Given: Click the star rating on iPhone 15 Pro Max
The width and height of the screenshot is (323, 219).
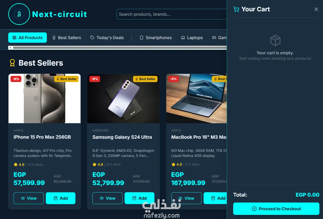Looking at the screenshot, I should [x=19, y=164].
